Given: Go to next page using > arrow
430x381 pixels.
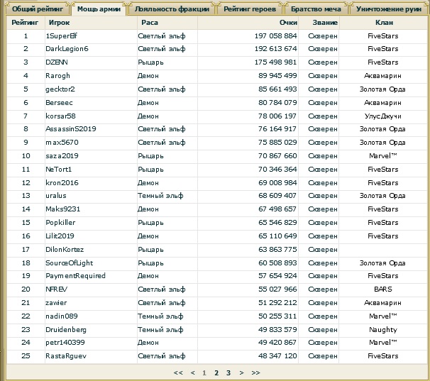Looking at the screenshot, I should coord(241,372).
